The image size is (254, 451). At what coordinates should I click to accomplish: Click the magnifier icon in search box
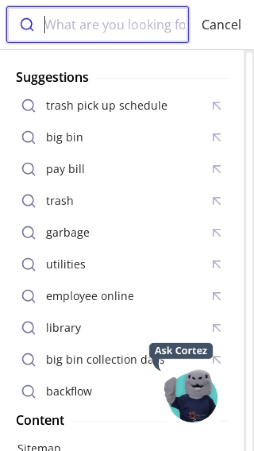point(27,25)
